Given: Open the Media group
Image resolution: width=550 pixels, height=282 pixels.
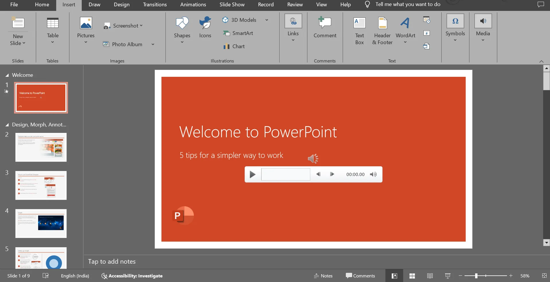Looking at the screenshot, I should coord(483,28).
